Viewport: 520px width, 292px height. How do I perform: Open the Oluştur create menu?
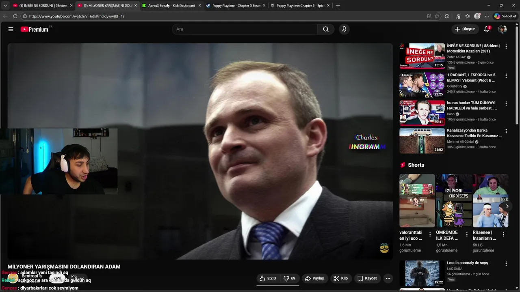465,29
